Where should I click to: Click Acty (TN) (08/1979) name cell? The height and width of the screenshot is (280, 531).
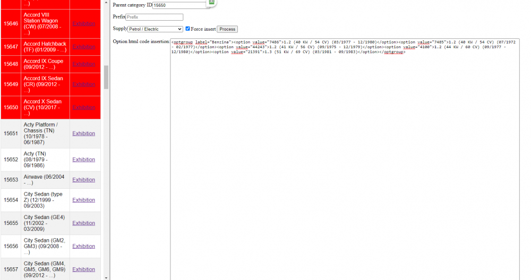pos(45,160)
